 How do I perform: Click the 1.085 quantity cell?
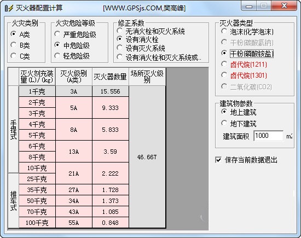point(111,212)
